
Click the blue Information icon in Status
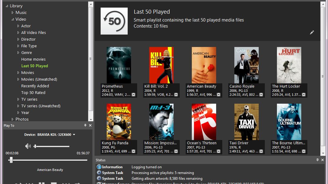click(99, 167)
